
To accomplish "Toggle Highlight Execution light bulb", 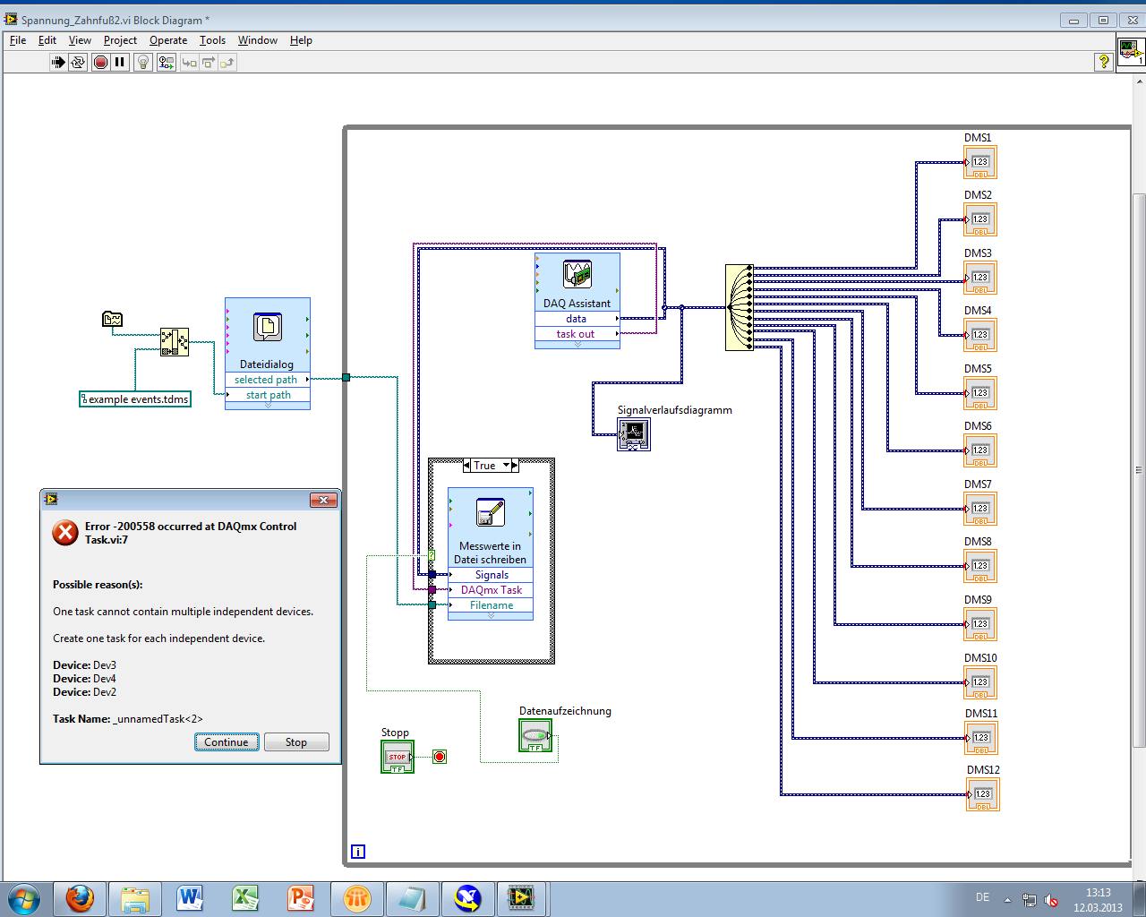I will pyautogui.click(x=143, y=62).
